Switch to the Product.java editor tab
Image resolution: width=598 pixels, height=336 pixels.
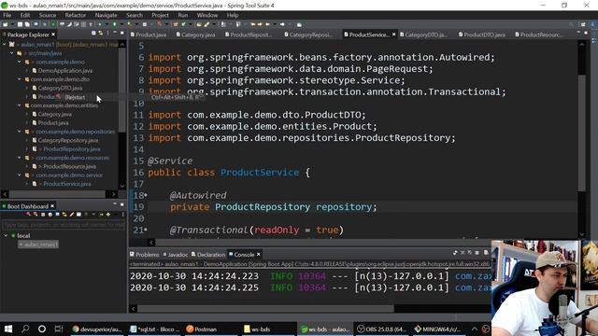click(149, 35)
